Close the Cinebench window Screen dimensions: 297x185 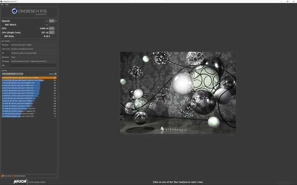click(294, 1)
